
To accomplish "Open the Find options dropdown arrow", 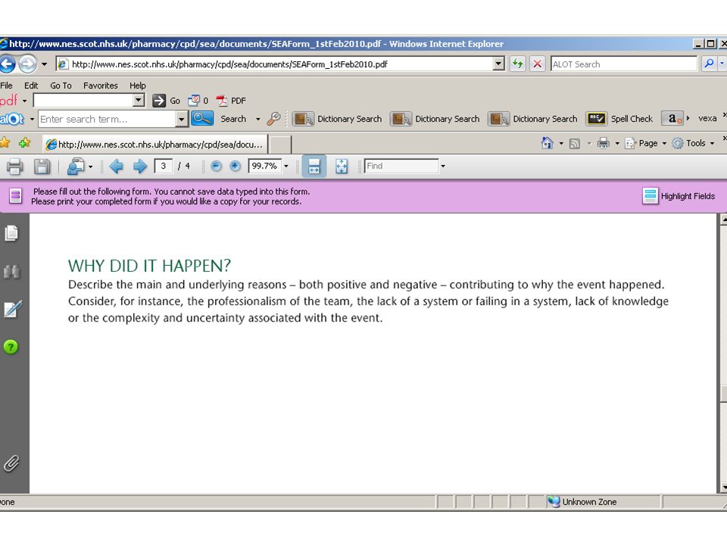I will click(x=443, y=166).
